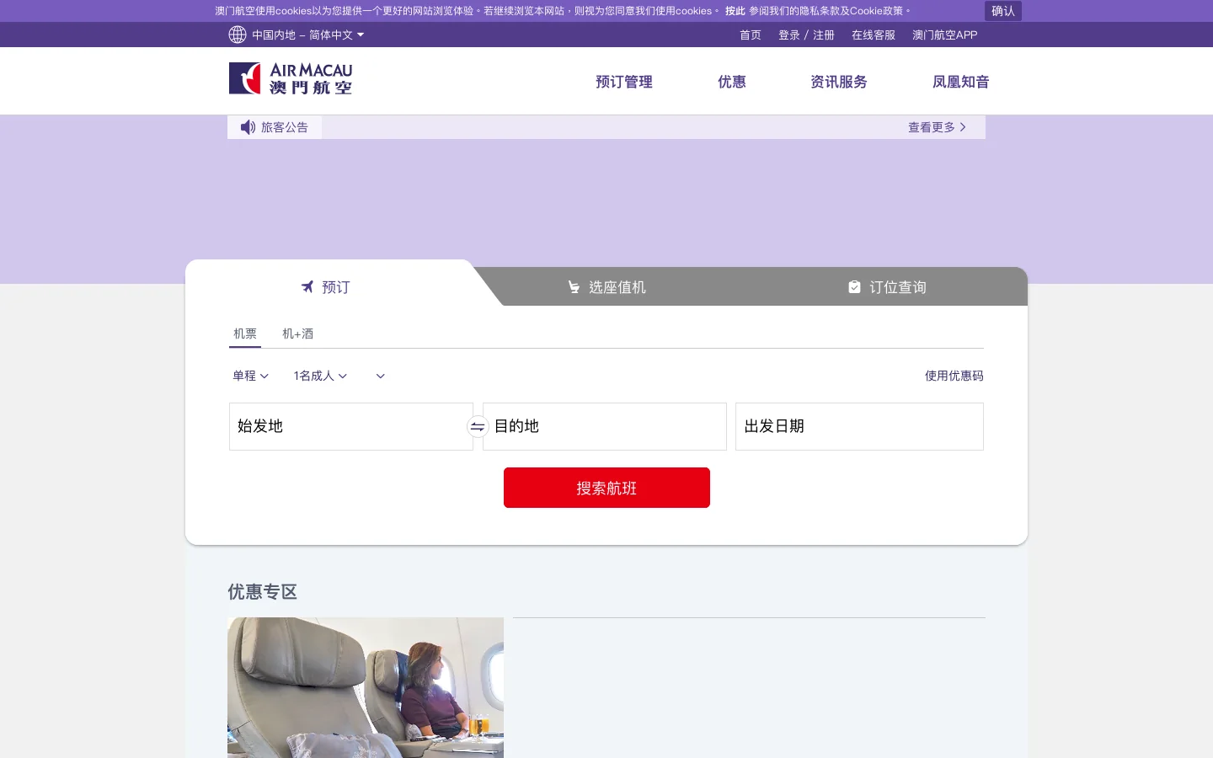The width and height of the screenshot is (1213, 758).
Task: Click the red 搜索航班 button
Action: coord(606,488)
